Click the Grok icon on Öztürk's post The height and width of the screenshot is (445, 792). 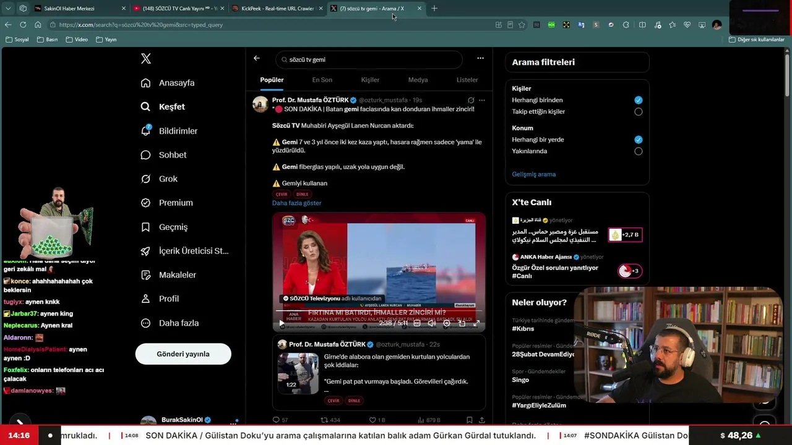click(471, 100)
